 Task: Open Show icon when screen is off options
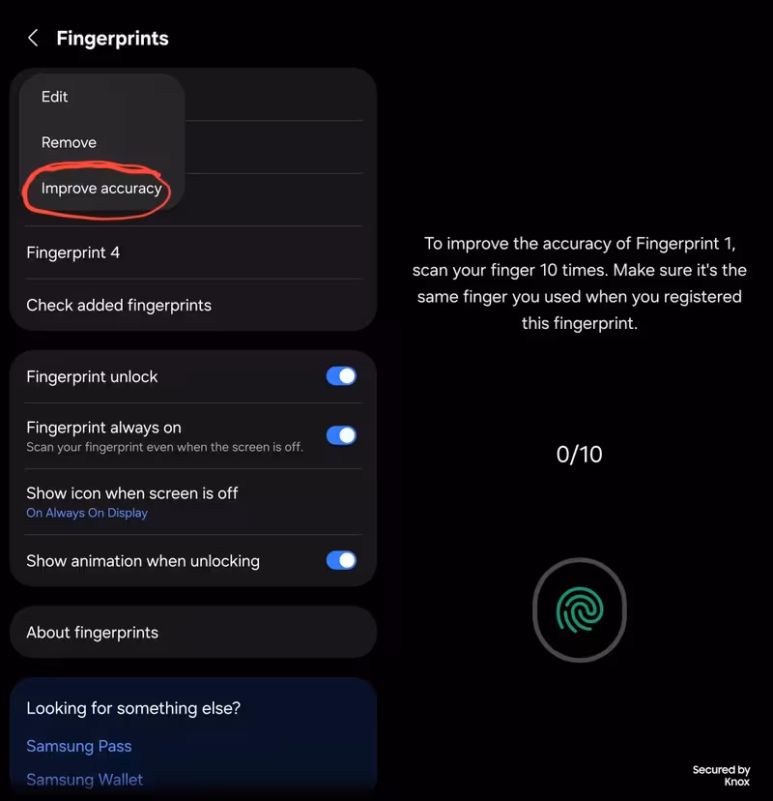tap(193, 502)
